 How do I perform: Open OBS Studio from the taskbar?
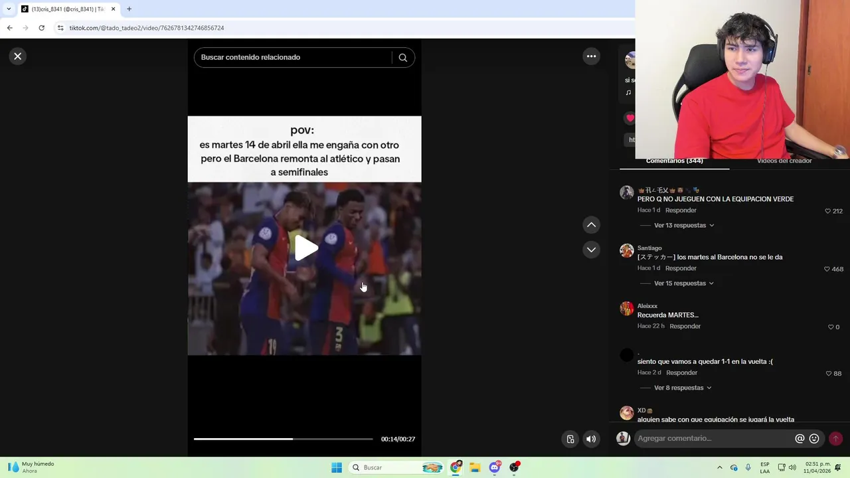click(x=514, y=467)
